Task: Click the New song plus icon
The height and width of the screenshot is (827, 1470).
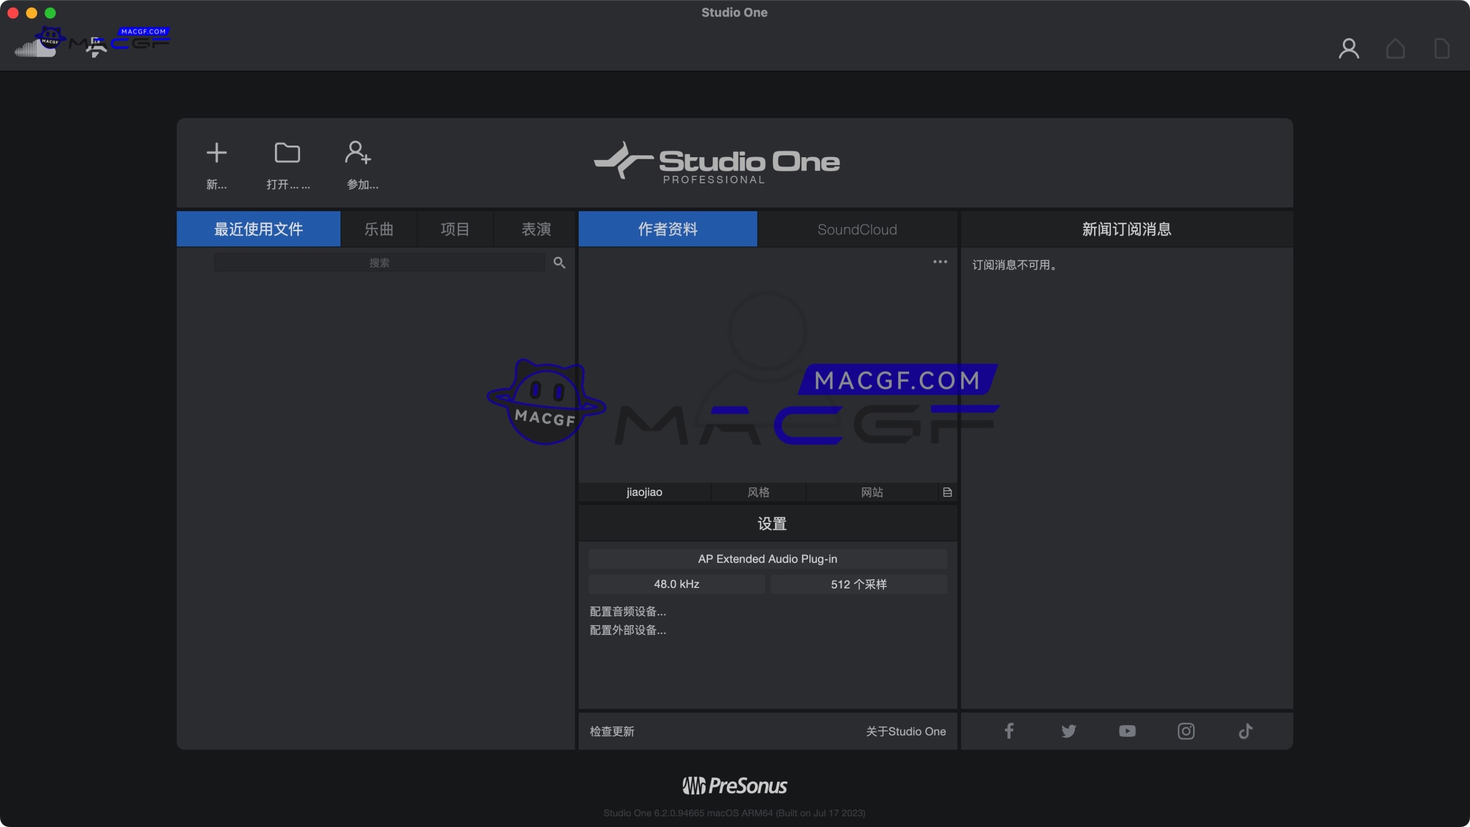Action: 217,152
